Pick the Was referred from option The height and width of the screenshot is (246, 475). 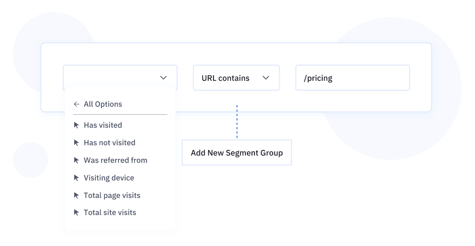click(115, 160)
